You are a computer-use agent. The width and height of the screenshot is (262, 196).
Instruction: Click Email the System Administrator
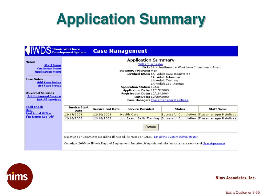[176, 137]
